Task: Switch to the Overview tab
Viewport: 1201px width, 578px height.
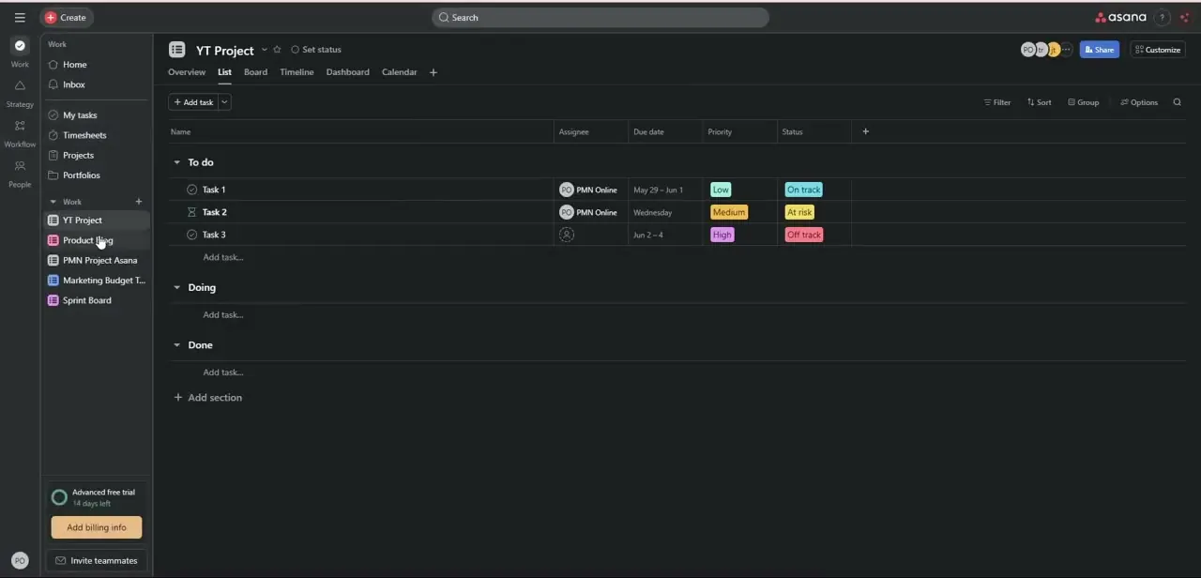Action: [x=187, y=72]
